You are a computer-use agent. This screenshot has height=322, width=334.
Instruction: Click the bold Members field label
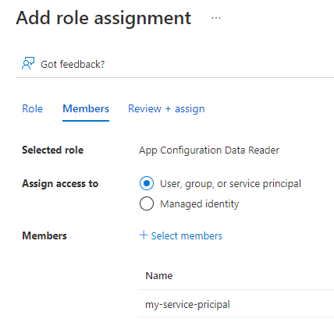[x=44, y=235]
